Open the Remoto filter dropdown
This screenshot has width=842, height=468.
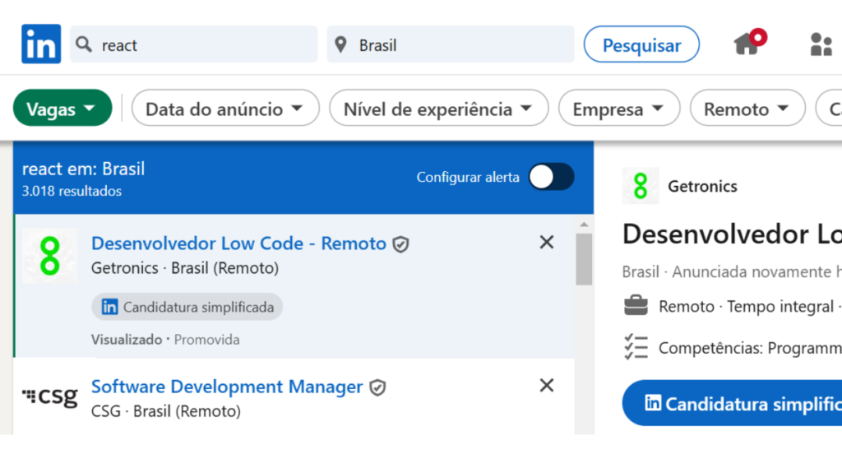[x=747, y=109]
